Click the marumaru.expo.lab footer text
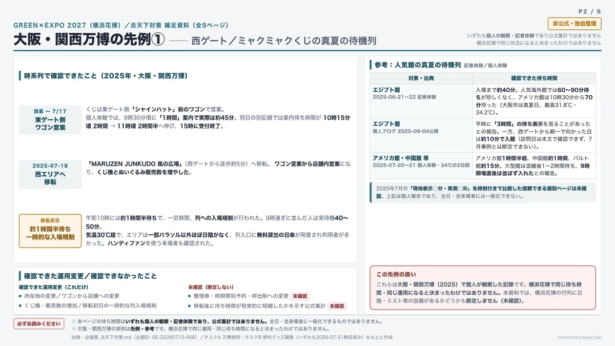This screenshot has height=346, width=615. point(580,337)
